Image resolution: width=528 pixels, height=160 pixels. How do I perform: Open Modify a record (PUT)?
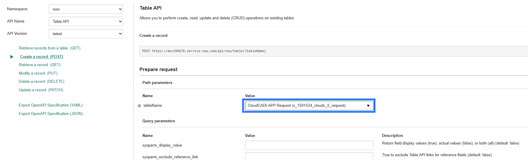pos(38,73)
